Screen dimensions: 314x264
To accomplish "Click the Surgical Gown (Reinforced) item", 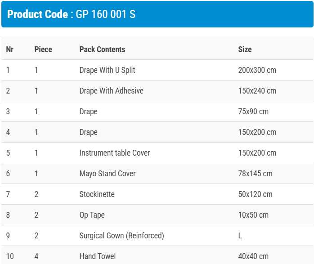I will [121, 236].
